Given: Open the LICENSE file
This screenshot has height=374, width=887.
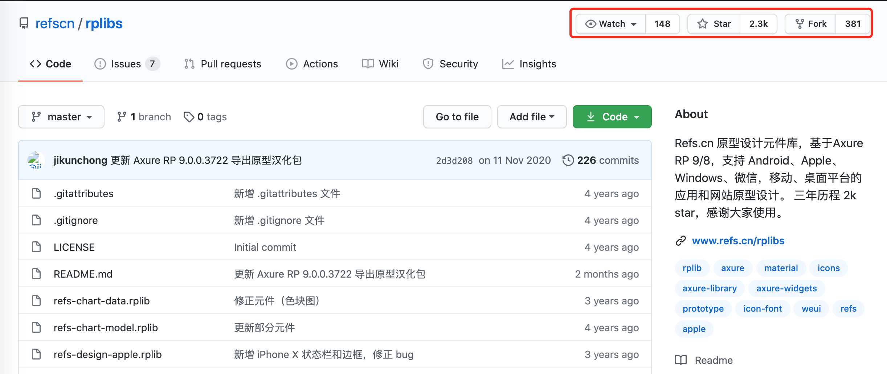Looking at the screenshot, I should pyautogui.click(x=74, y=247).
